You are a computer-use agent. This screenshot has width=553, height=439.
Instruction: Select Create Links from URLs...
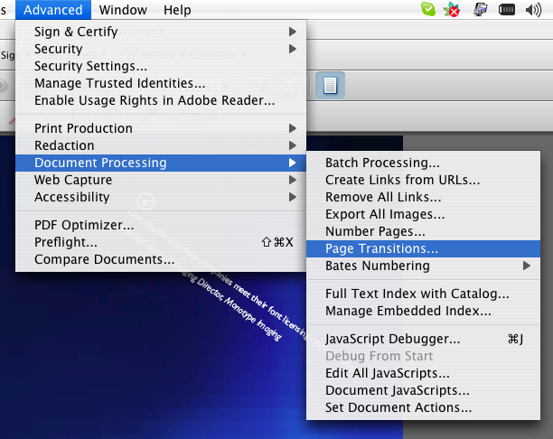pyautogui.click(x=423, y=180)
